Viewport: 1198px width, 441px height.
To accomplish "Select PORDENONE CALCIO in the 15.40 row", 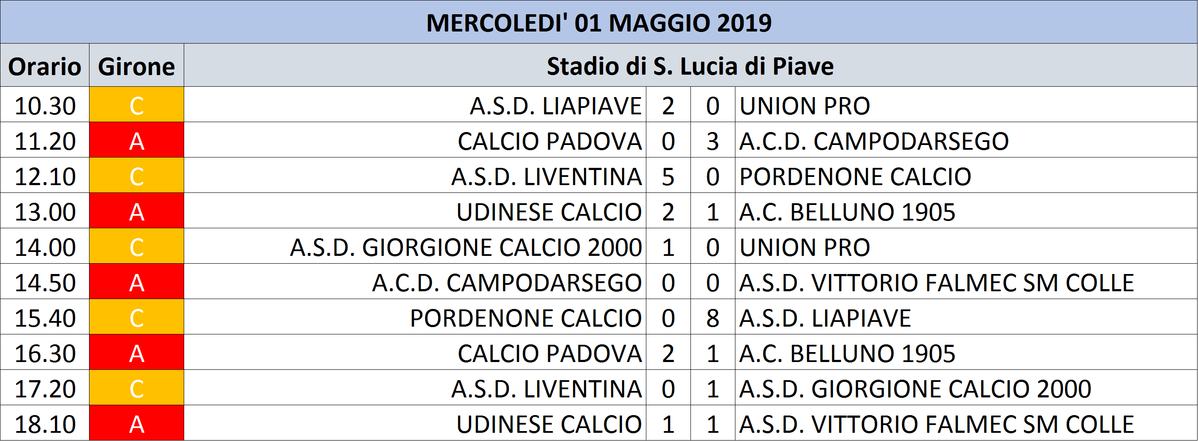I will (x=526, y=318).
